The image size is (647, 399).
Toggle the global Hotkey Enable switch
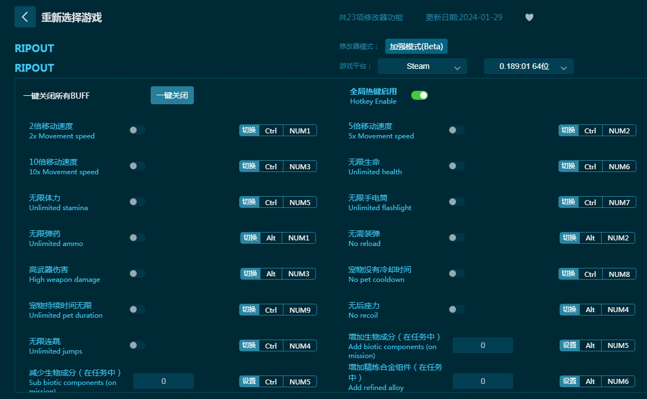pyautogui.click(x=419, y=95)
